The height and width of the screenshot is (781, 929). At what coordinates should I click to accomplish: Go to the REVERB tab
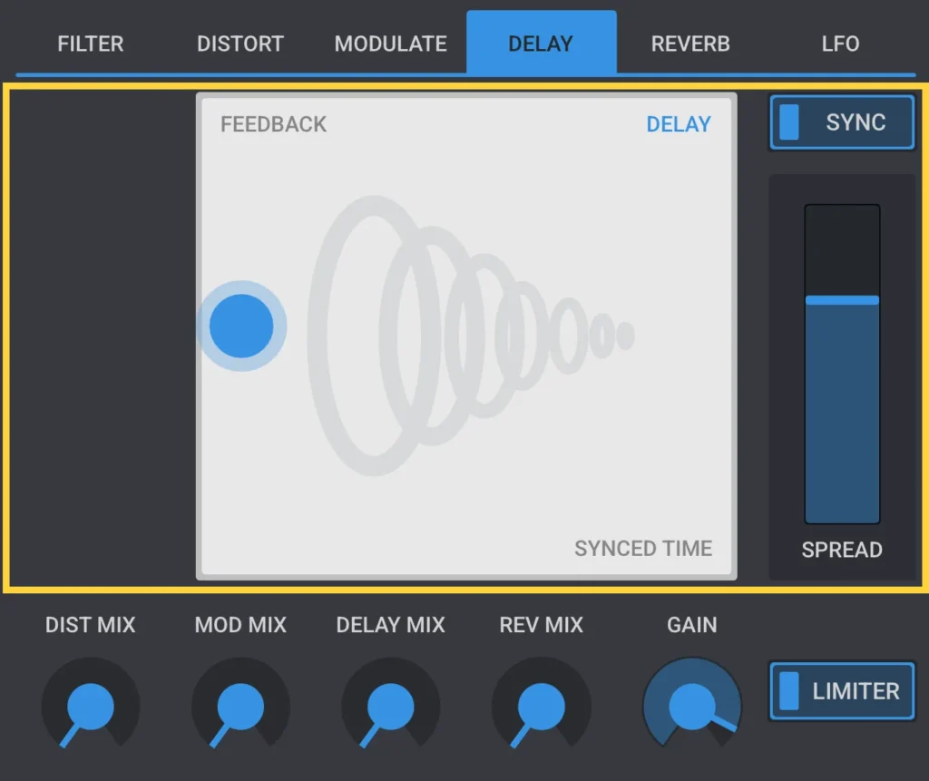(690, 44)
